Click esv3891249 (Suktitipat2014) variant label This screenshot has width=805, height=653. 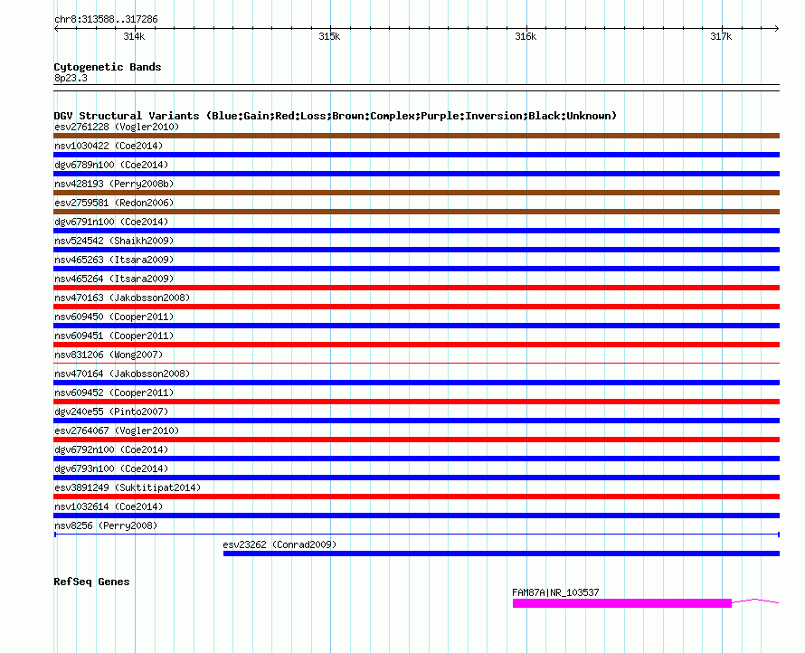pos(128,487)
